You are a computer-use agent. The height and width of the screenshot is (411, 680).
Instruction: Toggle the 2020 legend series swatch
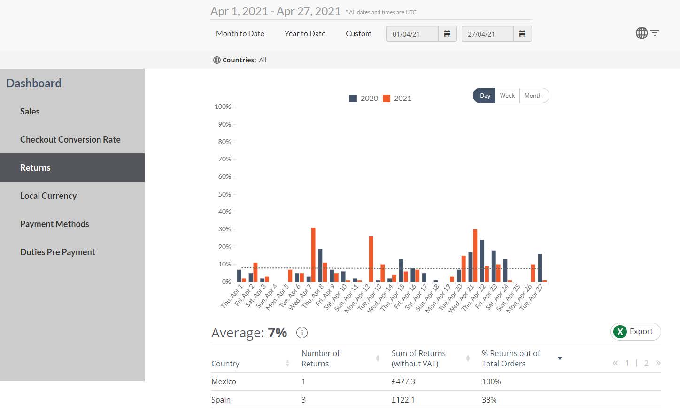click(x=353, y=99)
